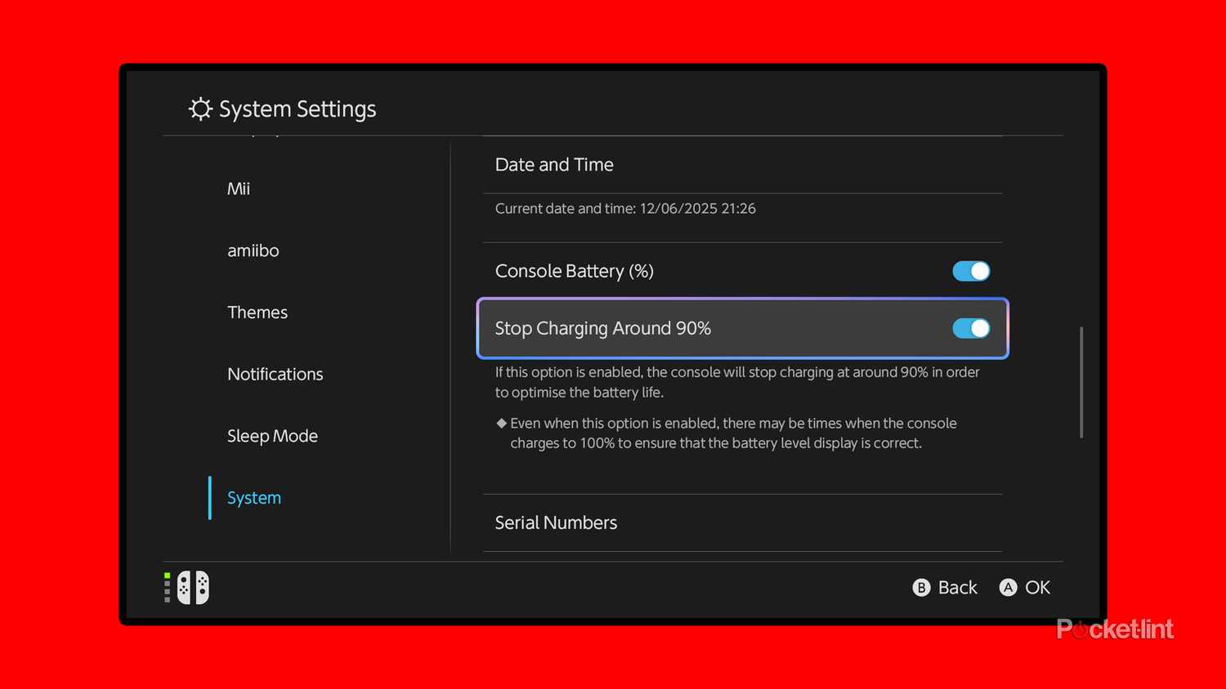Toggle the Console Battery (%) switch off
This screenshot has height=689, width=1226.
[x=971, y=270]
